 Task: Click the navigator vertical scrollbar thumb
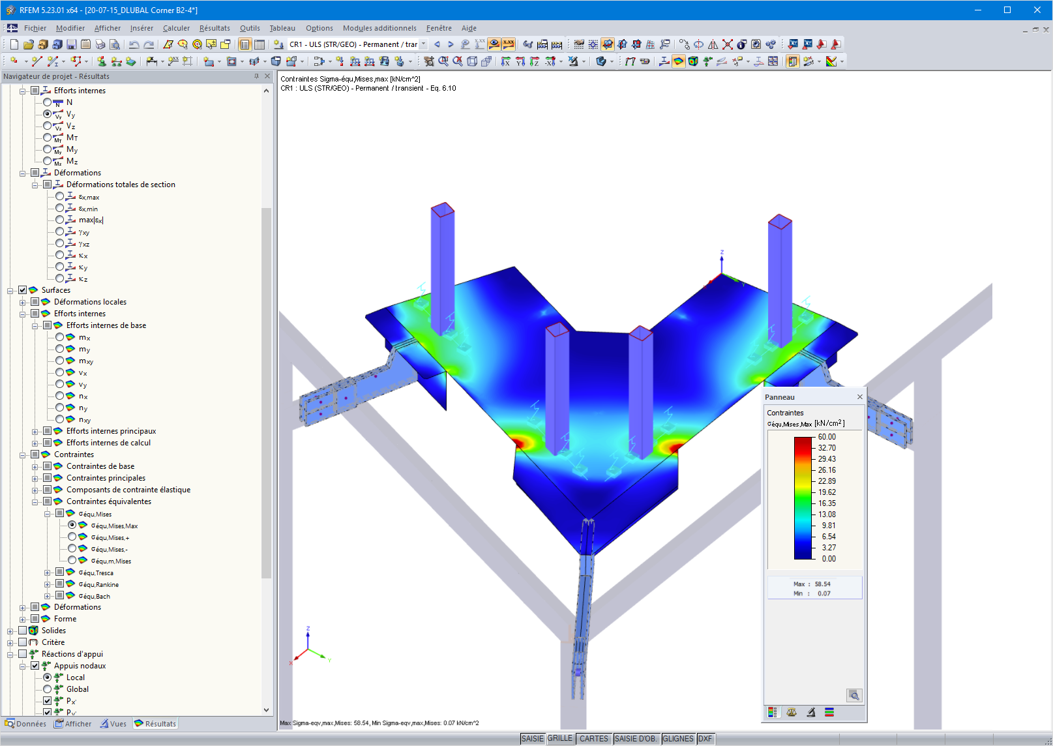(266, 393)
